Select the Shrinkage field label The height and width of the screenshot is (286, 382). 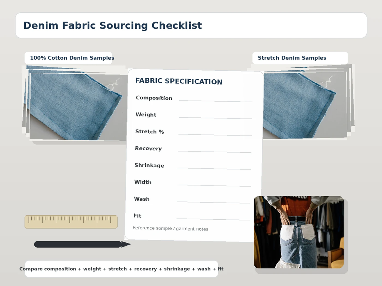[149, 165]
